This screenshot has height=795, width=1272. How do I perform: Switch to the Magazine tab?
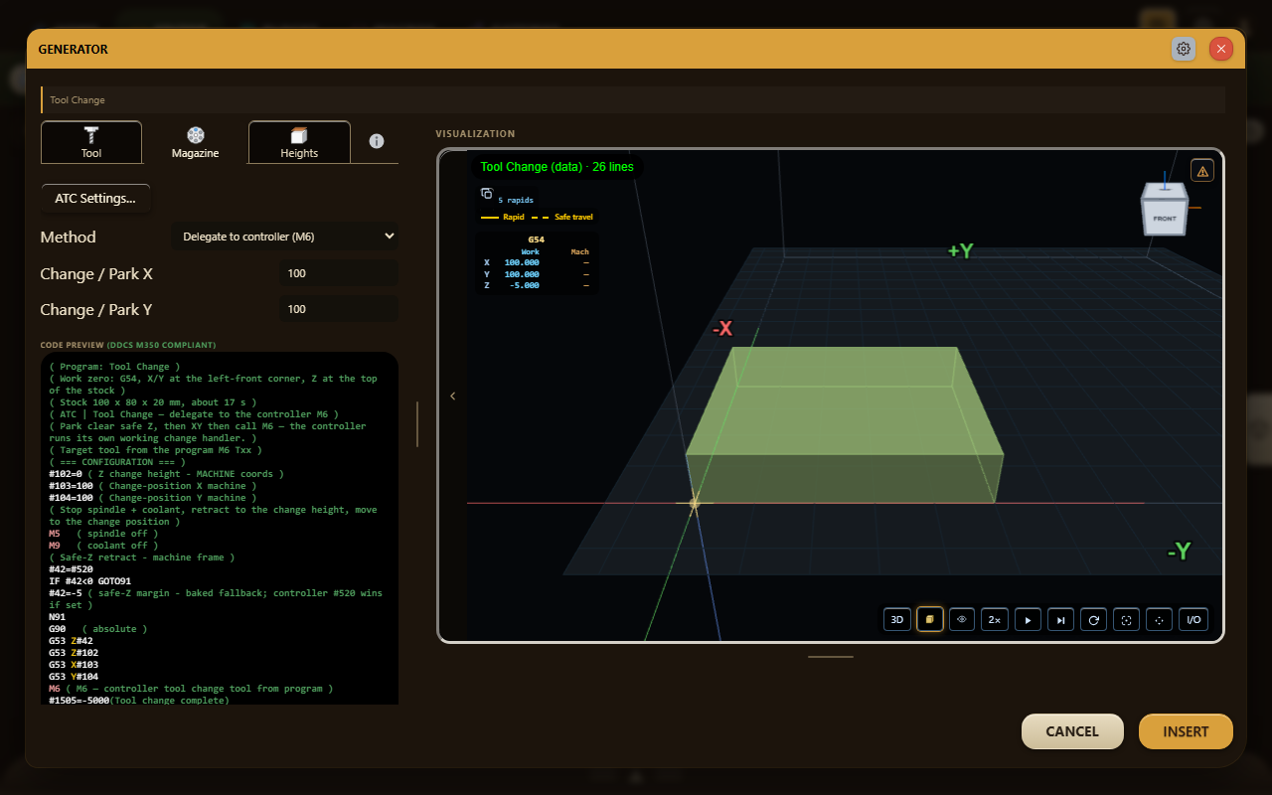[x=195, y=142]
